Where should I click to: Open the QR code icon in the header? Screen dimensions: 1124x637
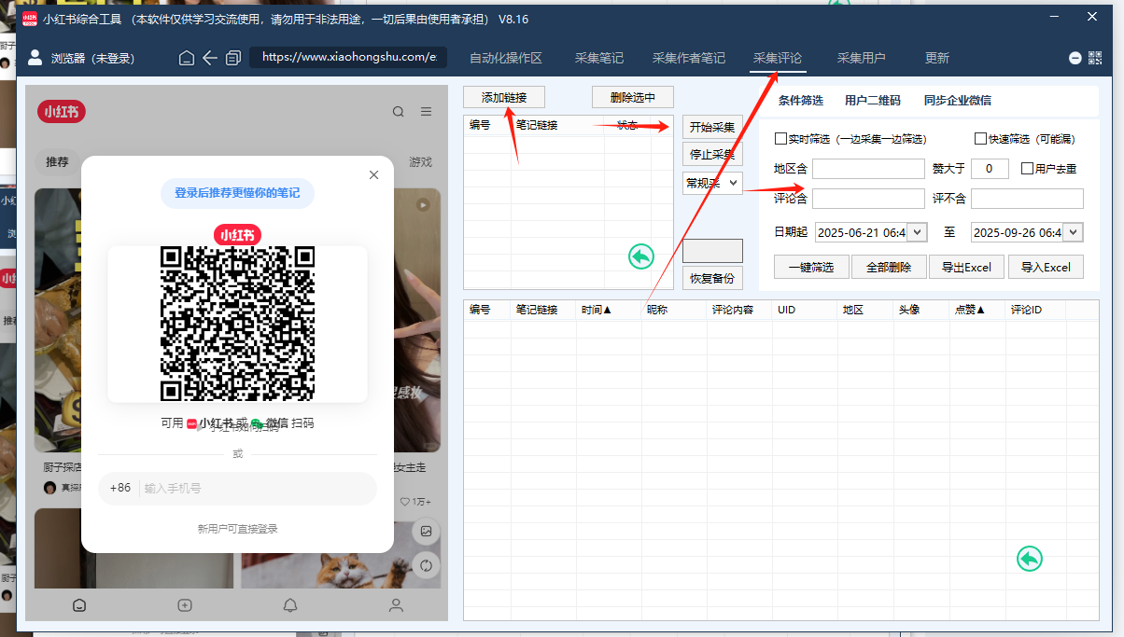pos(1095,58)
